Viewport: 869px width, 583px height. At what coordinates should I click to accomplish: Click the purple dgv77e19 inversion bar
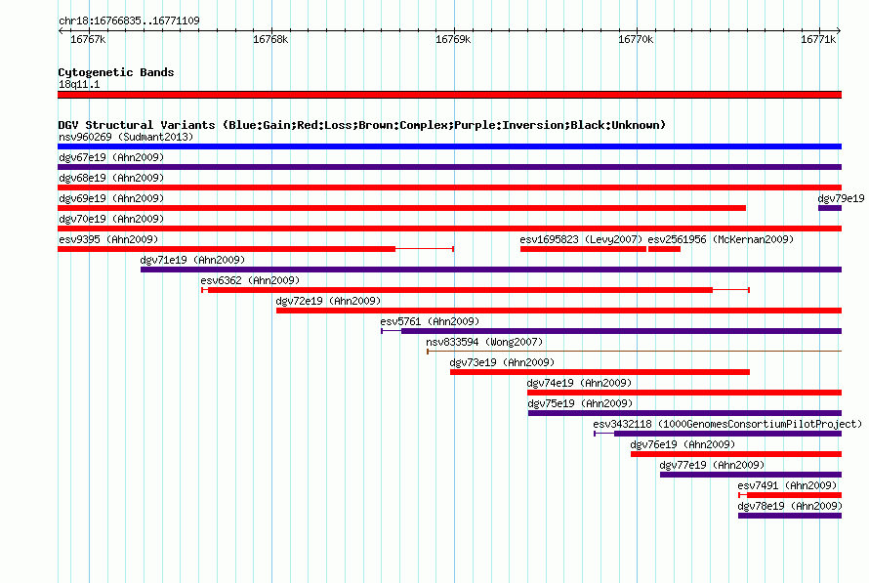[751, 475]
